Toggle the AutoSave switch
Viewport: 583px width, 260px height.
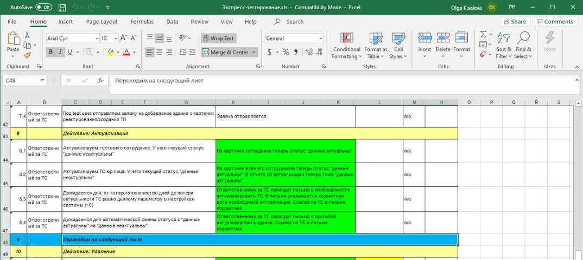click(x=44, y=7)
